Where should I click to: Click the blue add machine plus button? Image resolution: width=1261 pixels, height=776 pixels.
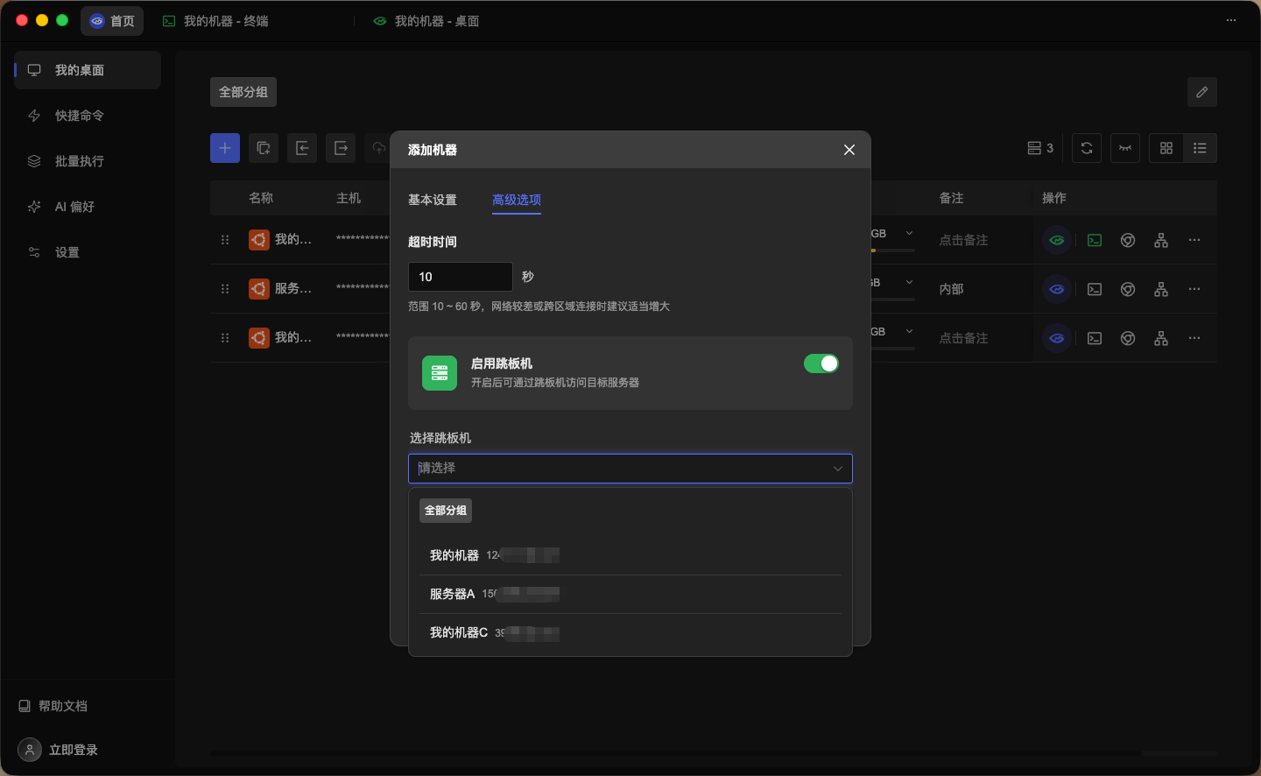click(225, 148)
